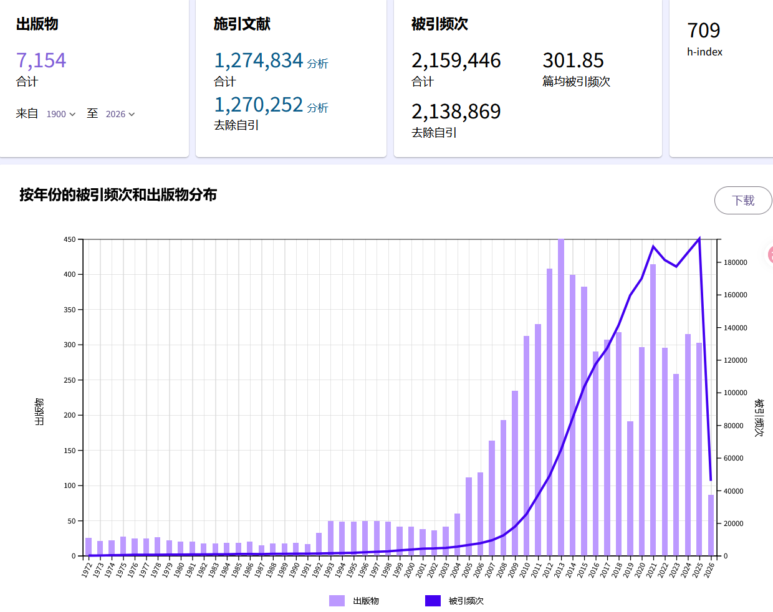This screenshot has width=773, height=612.
Task: Click 分析 beside the 1,270,252 count
Action: [x=317, y=108]
